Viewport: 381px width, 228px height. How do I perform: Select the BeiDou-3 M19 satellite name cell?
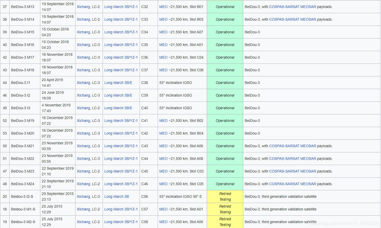[x=25, y=121]
